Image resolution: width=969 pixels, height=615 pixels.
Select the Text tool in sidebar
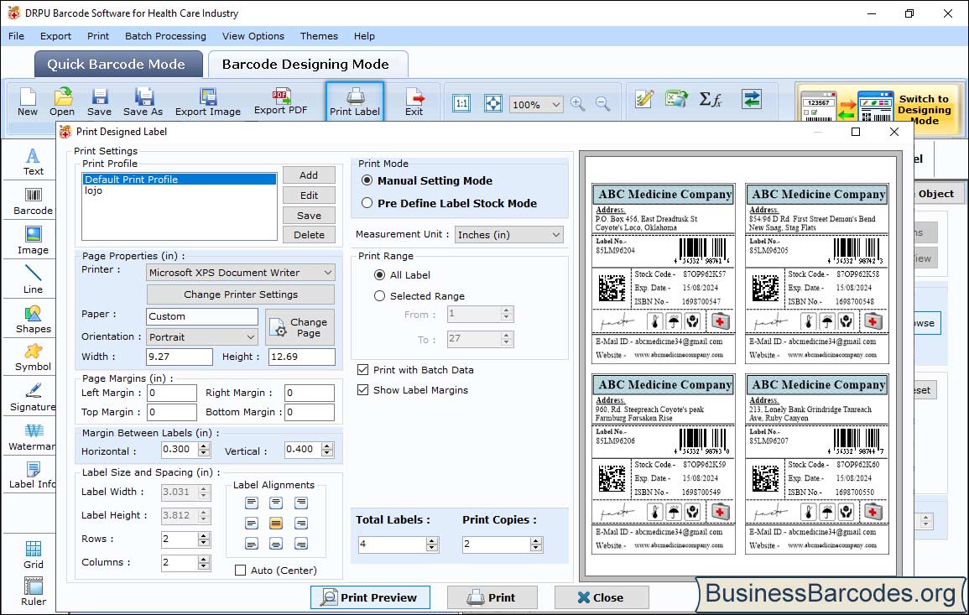tap(33, 162)
